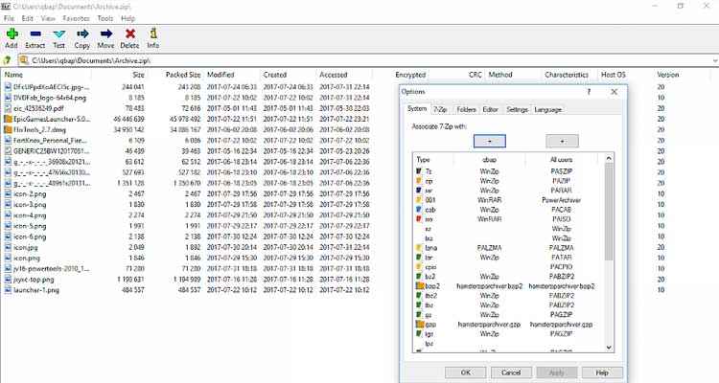The height and width of the screenshot is (383, 719).
Task: Click the zip type icon in Options list
Action: [x=419, y=181]
